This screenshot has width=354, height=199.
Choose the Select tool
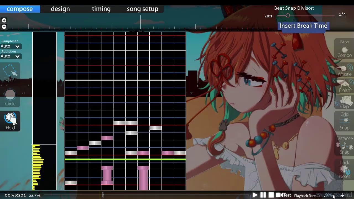click(10, 73)
